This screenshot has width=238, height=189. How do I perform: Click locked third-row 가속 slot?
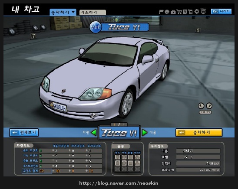point(124,169)
